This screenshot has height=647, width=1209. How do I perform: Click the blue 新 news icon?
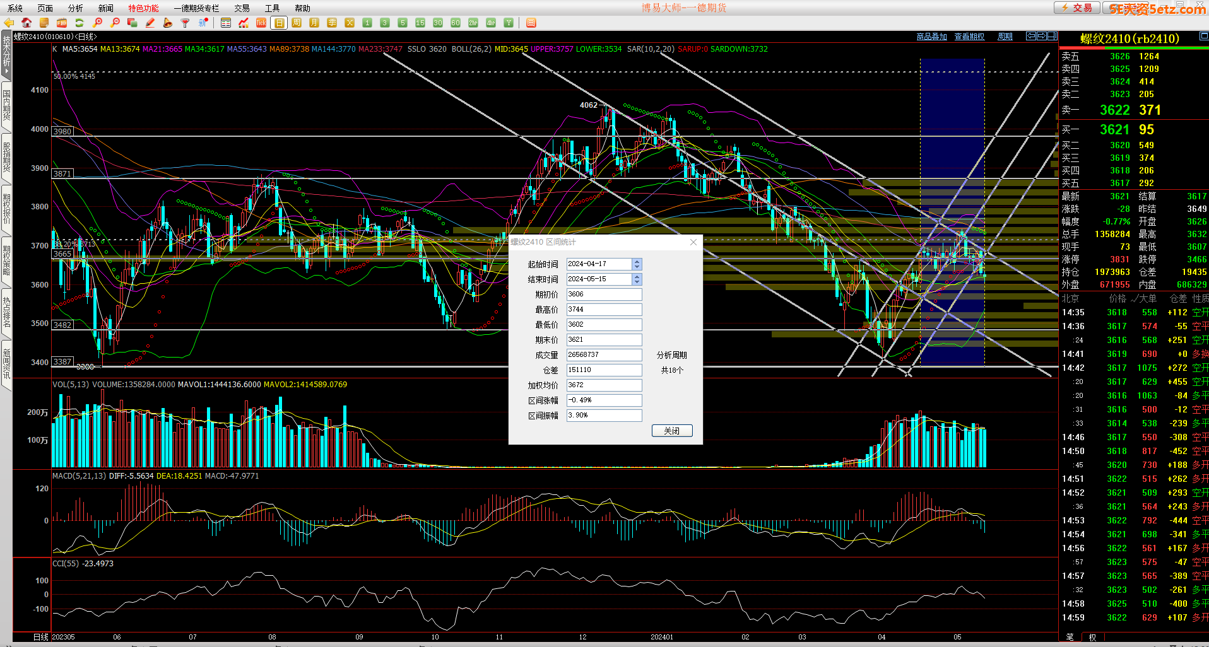pyautogui.click(x=203, y=23)
